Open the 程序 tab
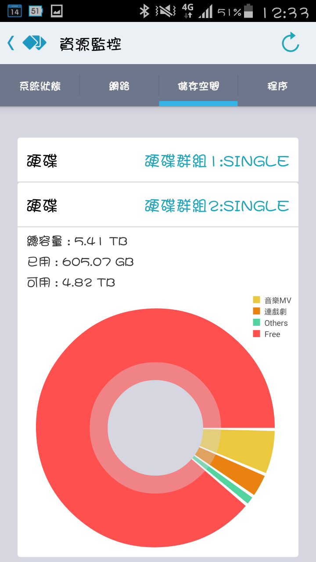316x562 pixels. pyautogui.click(x=277, y=86)
